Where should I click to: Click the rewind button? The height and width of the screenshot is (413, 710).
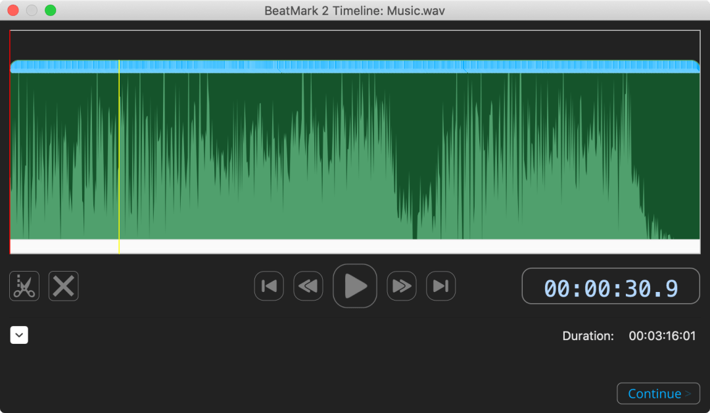308,286
